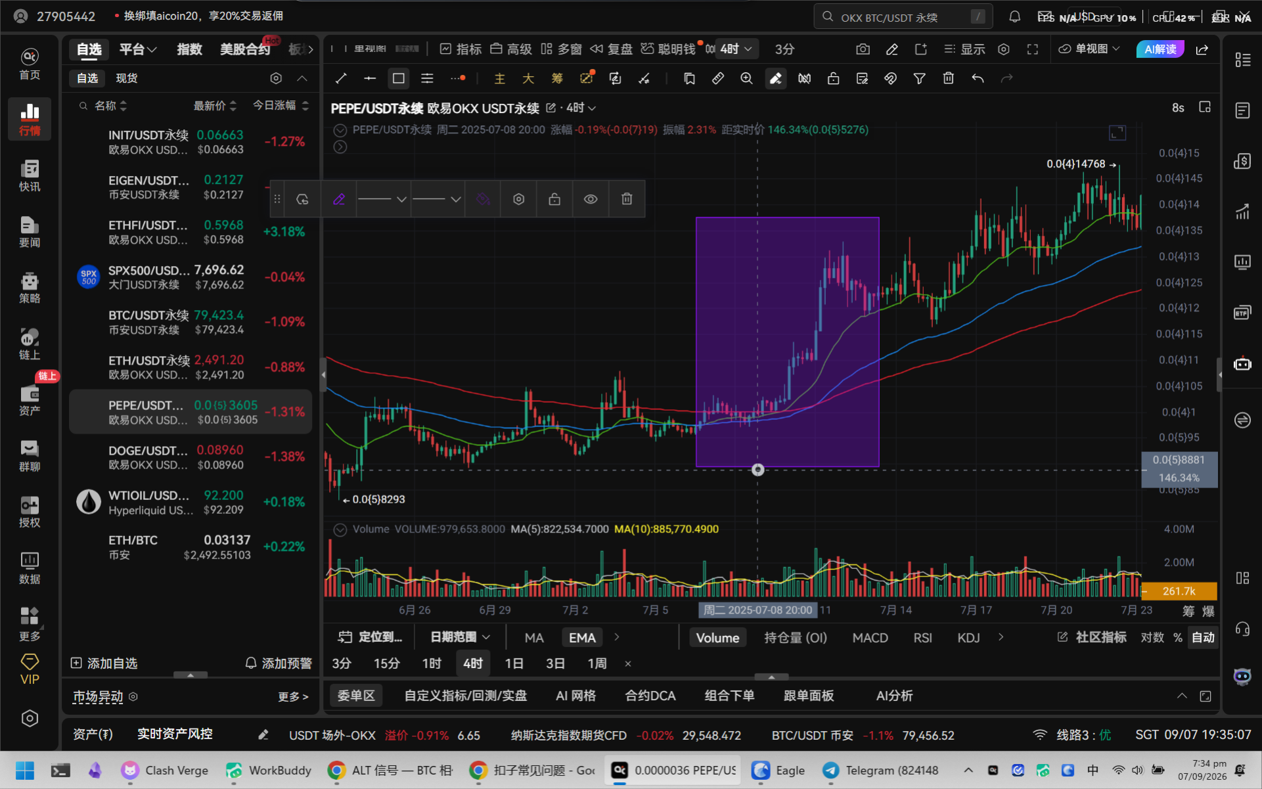Toggle the Volume indicator visibility circle
This screenshot has height=789, width=1262.
coord(340,530)
